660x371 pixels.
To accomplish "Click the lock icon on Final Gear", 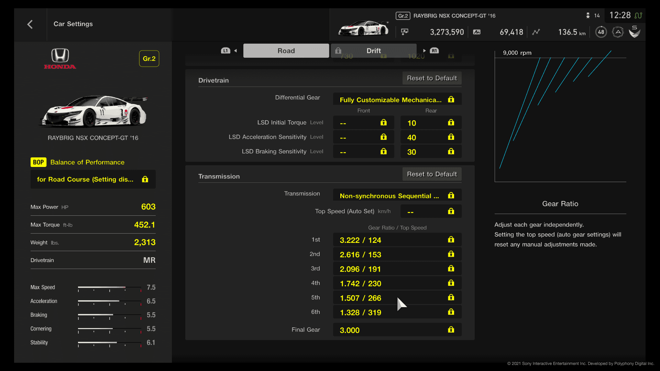I will [x=451, y=330].
